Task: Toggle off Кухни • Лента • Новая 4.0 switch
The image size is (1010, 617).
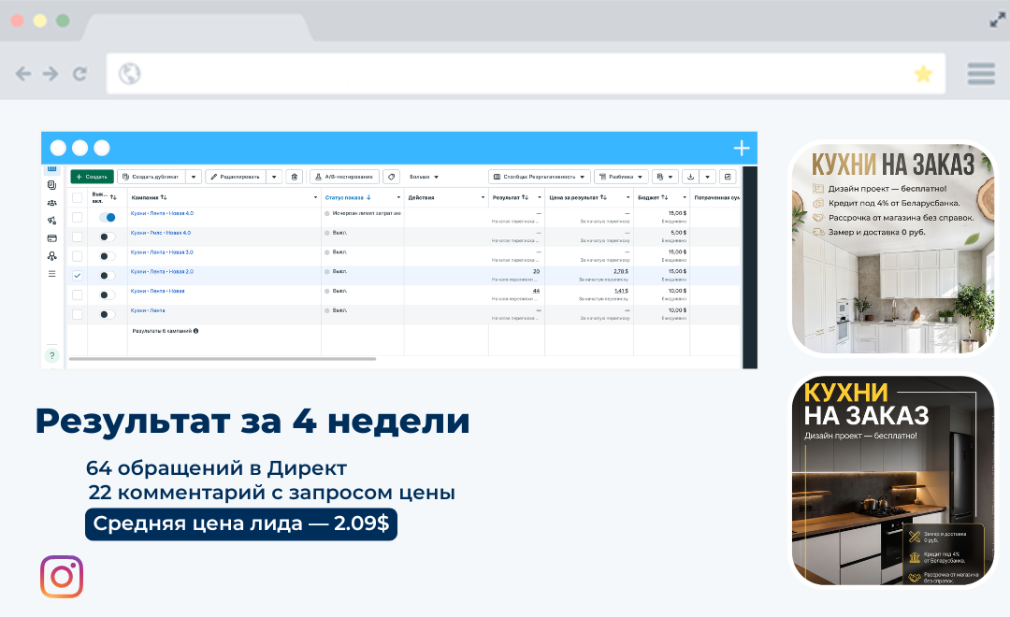Action: (x=108, y=218)
